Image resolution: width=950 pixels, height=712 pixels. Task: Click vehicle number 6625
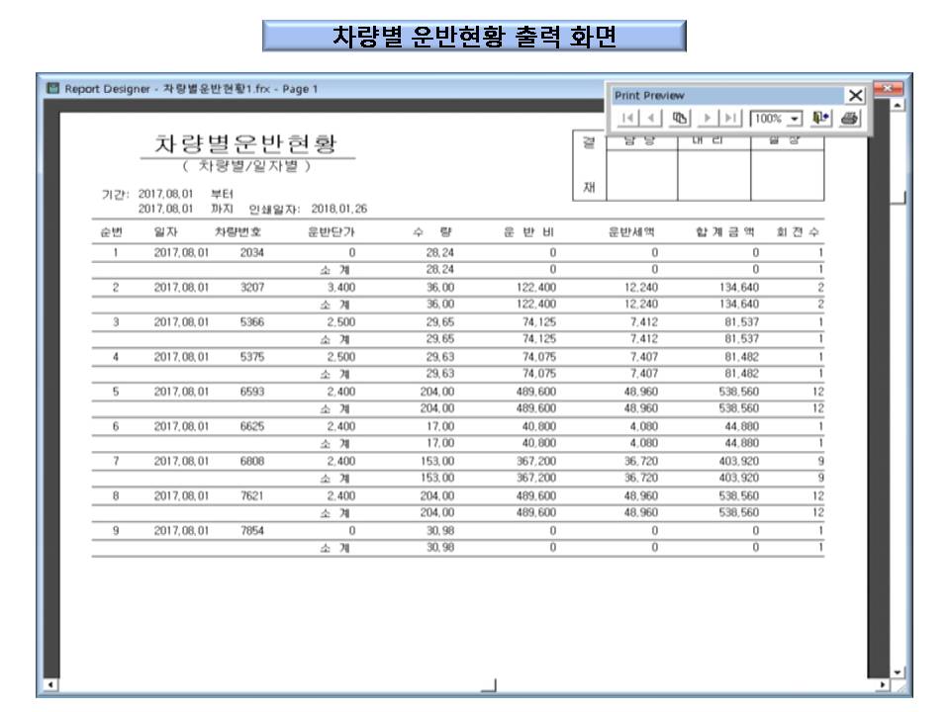(x=252, y=426)
